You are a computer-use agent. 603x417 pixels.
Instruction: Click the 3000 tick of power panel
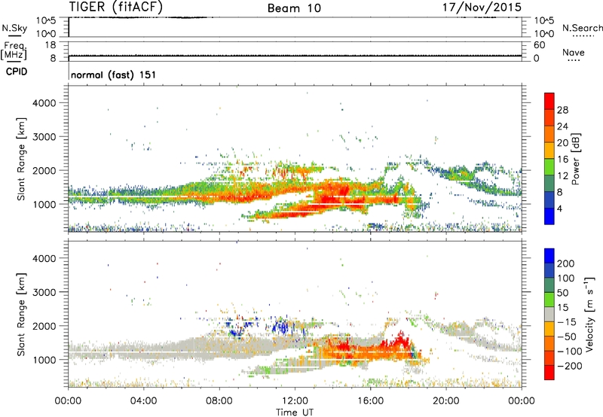pos(44,137)
